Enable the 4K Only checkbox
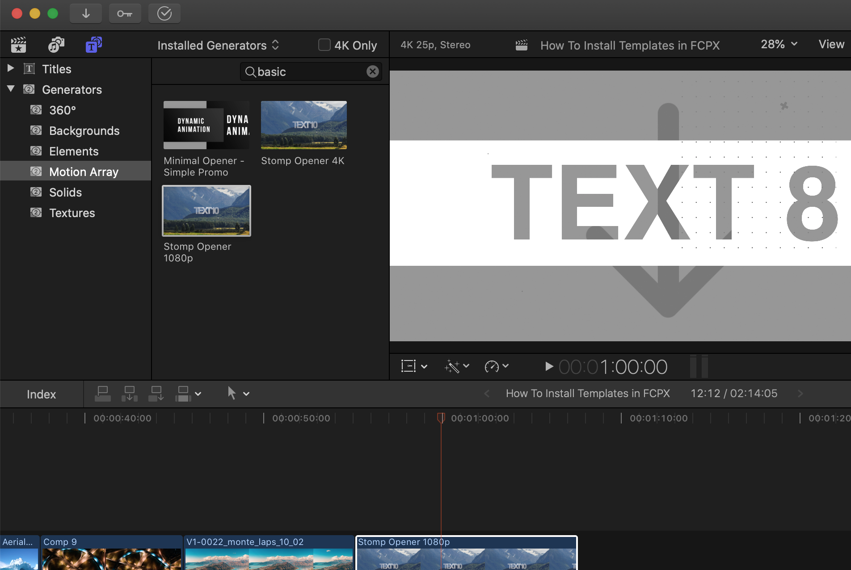 [x=324, y=45]
